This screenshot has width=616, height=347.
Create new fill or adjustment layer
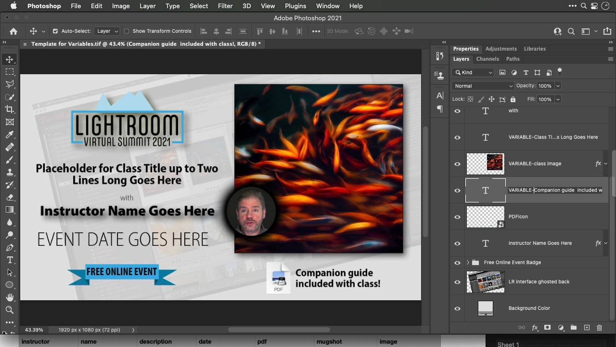click(x=561, y=328)
